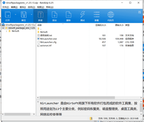Close the archive comment panel
Image resolution: width=144 pixels, height=122 pixels.
click(38, 102)
